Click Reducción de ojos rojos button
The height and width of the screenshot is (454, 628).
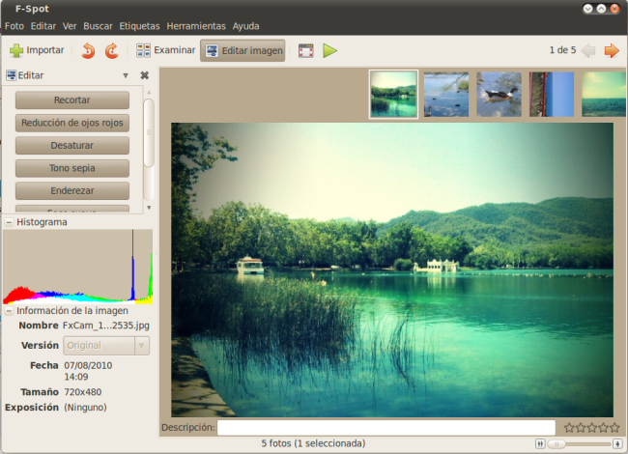click(x=72, y=123)
